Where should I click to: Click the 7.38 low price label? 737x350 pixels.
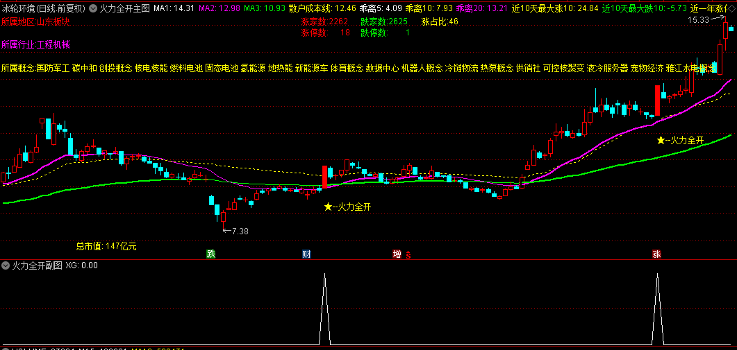(240, 231)
